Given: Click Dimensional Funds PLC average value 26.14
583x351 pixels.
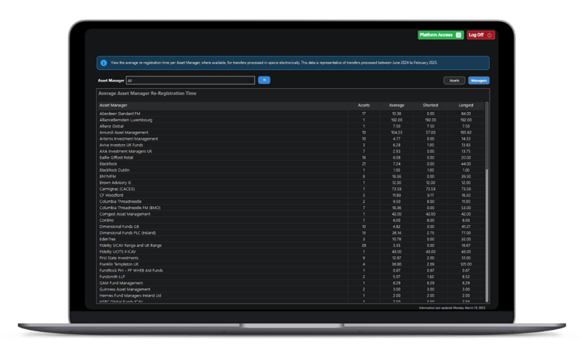Looking at the screenshot, I should pos(396,233).
